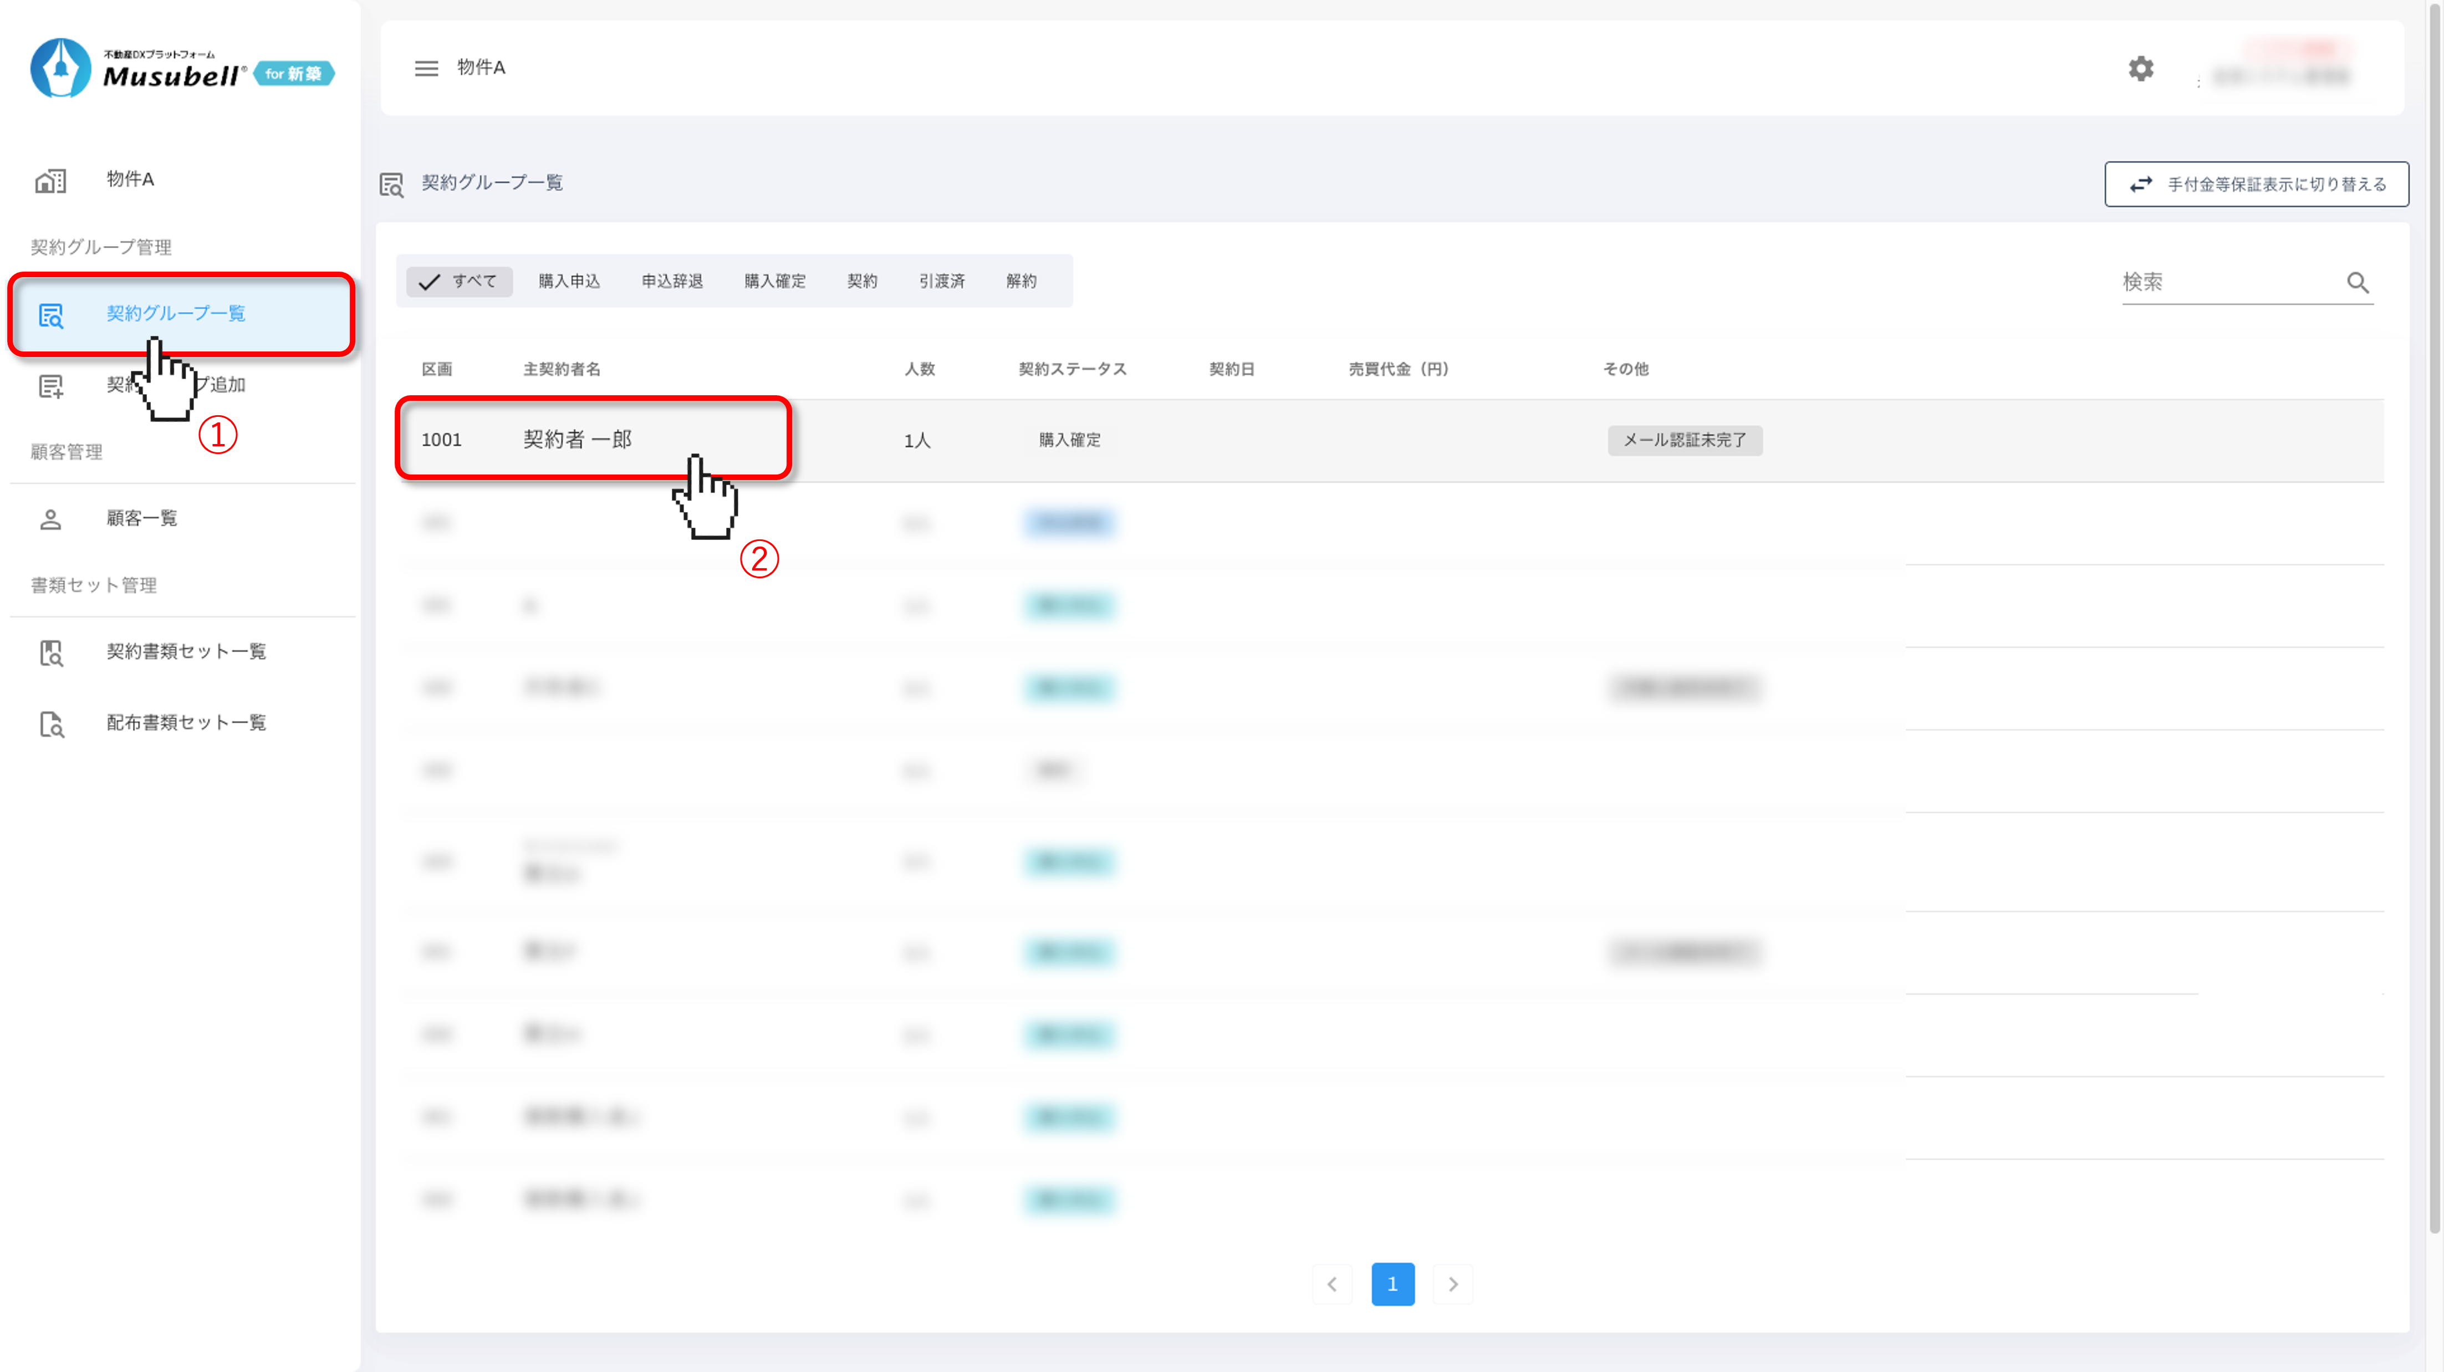This screenshot has height=1372, width=2444.
Task: Go to previous page arrow
Action: tap(1332, 1284)
